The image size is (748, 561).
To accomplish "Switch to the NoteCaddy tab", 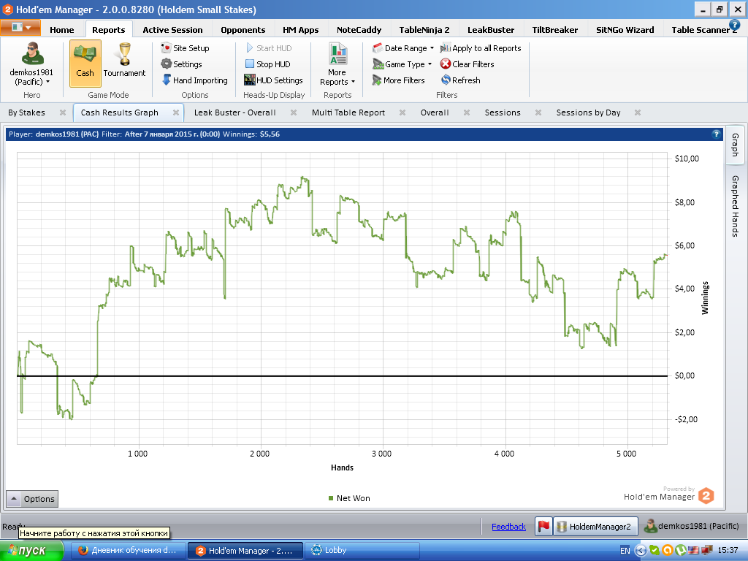I will pyautogui.click(x=359, y=29).
